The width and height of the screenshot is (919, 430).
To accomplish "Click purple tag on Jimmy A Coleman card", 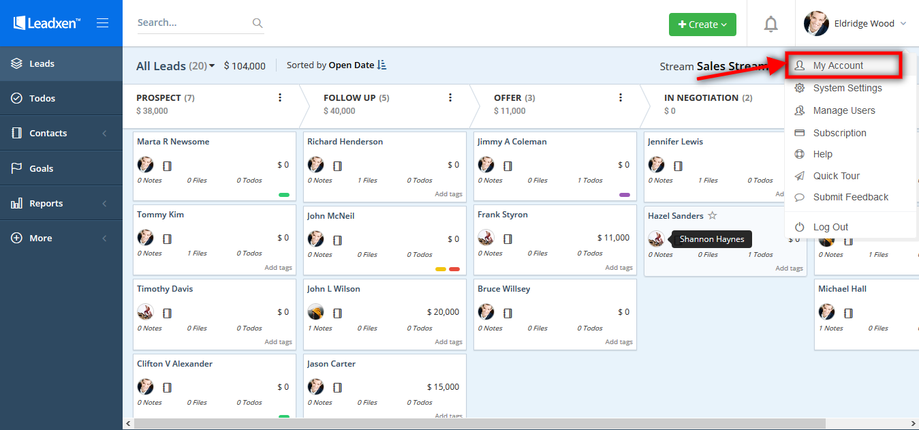I will click(x=625, y=195).
